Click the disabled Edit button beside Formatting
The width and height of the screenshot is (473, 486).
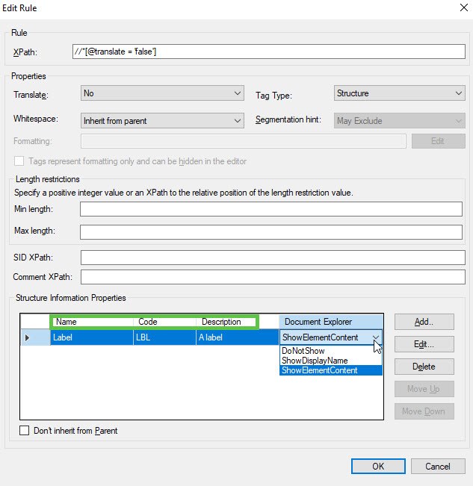(x=439, y=141)
